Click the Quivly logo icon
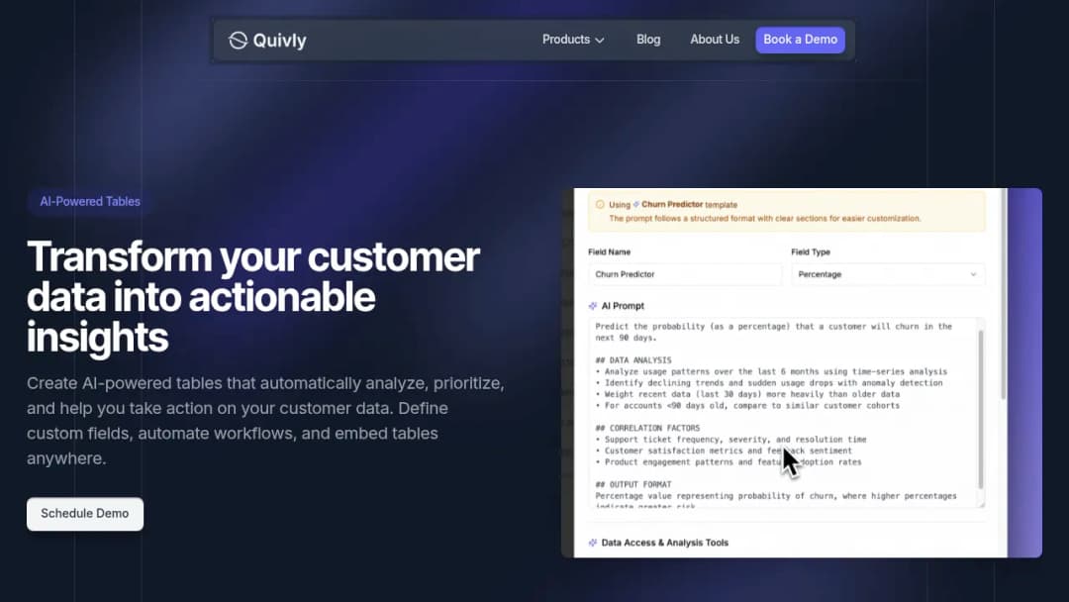 coord(238,41)
